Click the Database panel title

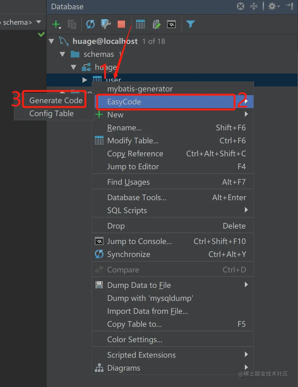tap(67, 6)
